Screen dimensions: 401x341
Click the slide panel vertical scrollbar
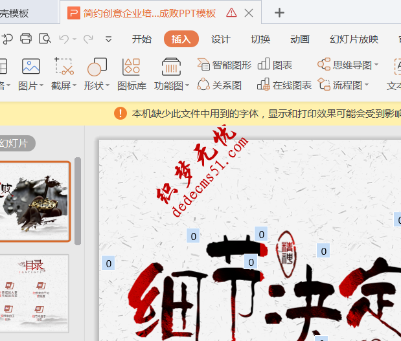pos(78,201)
